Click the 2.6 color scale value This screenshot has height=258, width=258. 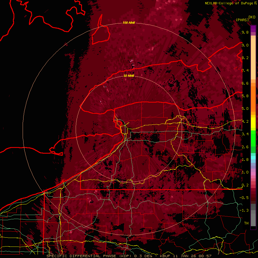[245, 147]
